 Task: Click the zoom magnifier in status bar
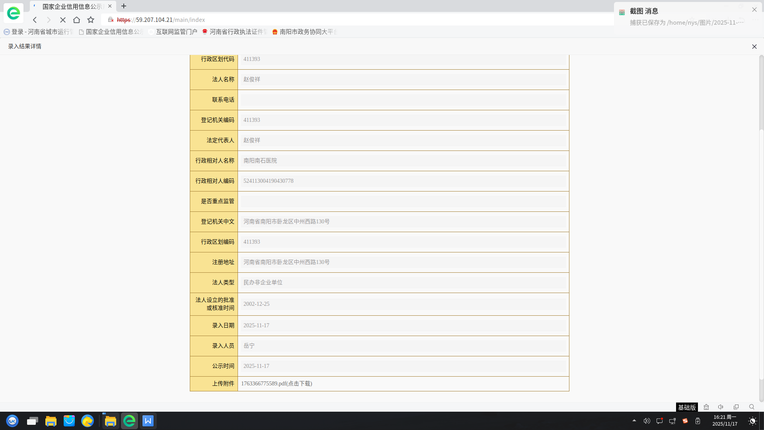pyautogui.click(x=752, y=407)
